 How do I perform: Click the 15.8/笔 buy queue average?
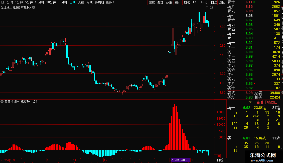[x=260, y=138]
